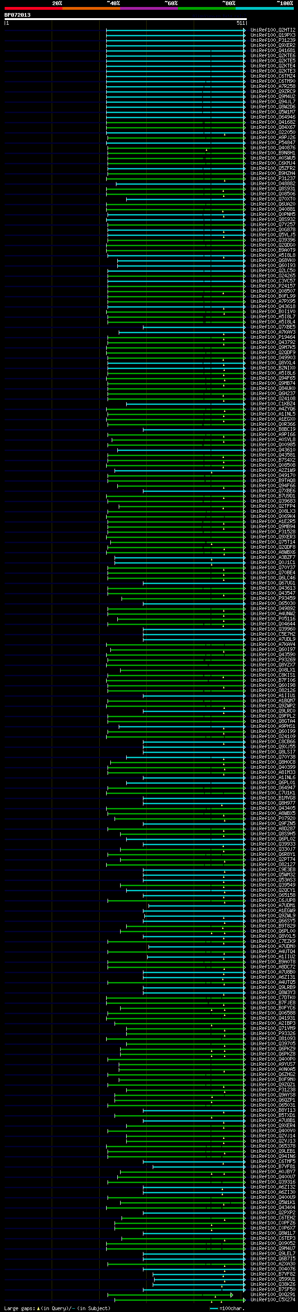The image size is (298, 1312).
Task: Select hit label UniRef100_Q6UA20
Action: pyautogui.click(x=272, y=204)
